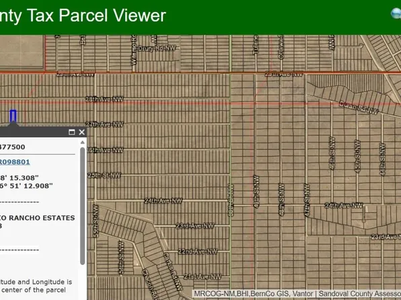Click the Carlos Rd NW diagonal label
Viewport: 401px width, 300px height.
click(x=173, y=272)
